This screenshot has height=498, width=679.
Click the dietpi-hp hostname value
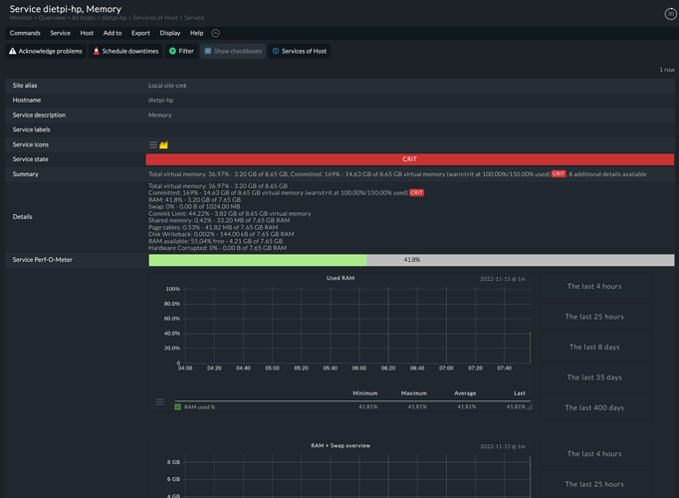[x=160, y=100]
